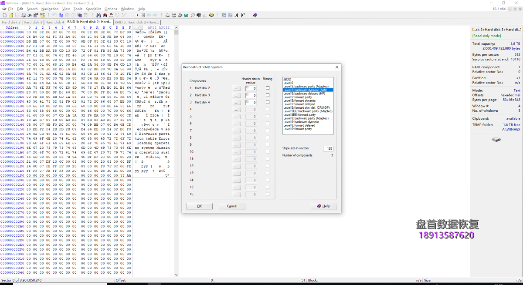Tick Missing checkbox for Hard disk 3
The image size is (523, 285).
click(268, 95)
